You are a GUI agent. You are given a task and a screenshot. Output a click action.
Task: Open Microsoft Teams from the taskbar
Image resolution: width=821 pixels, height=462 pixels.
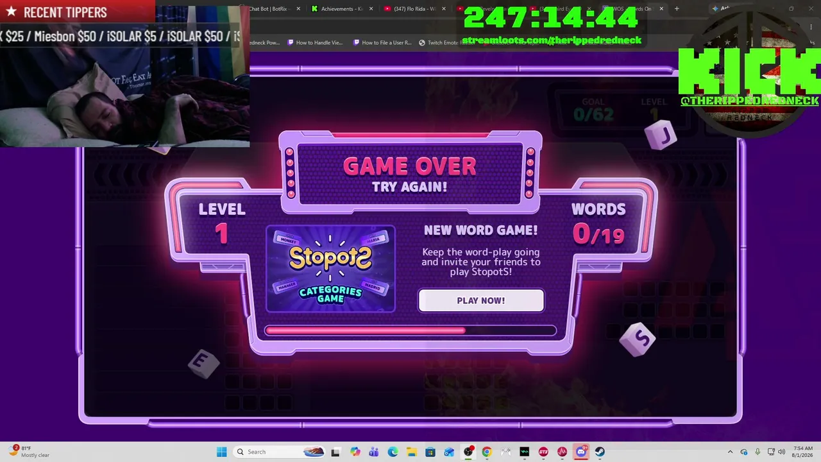point(374,452)
